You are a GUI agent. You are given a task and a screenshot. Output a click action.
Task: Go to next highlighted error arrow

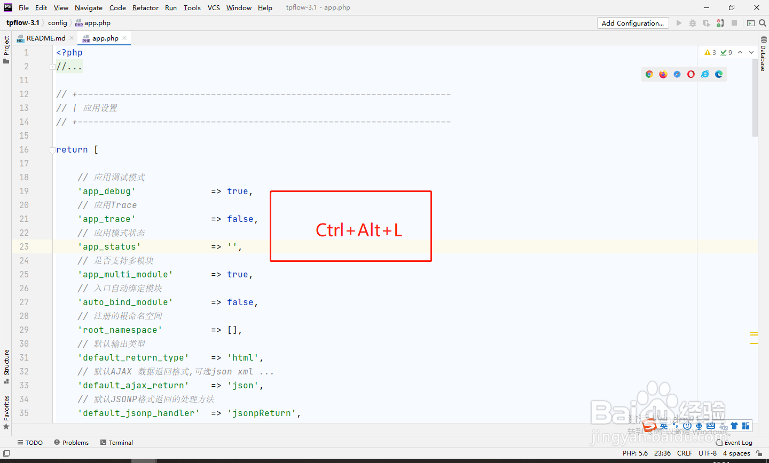[x=751, y=52]
